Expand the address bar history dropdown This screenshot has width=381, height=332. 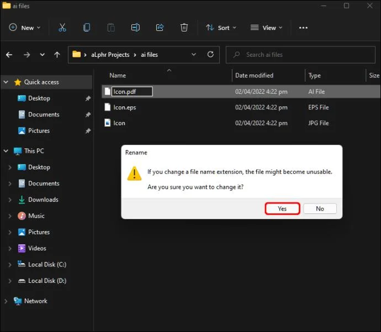[x=194, y=55]
